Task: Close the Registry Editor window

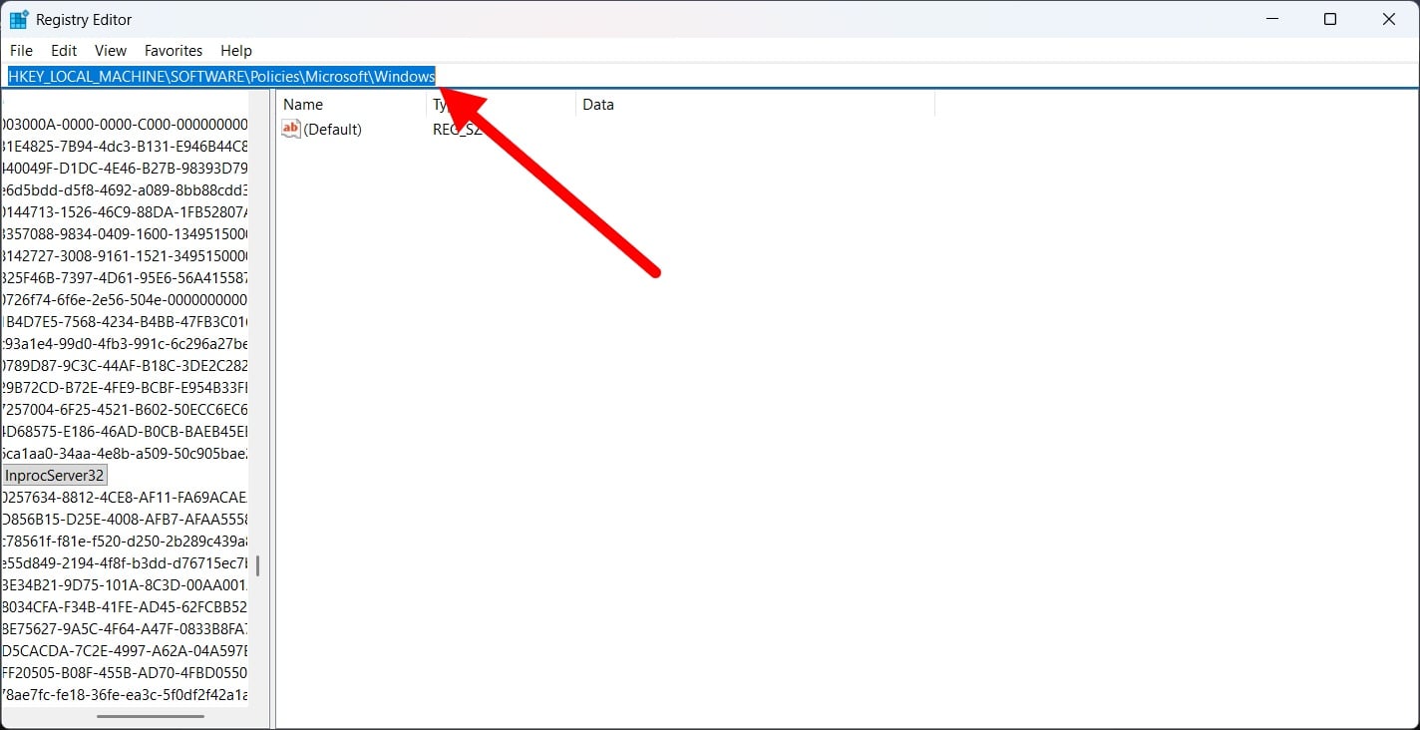Action: click(x=1389, y=19)
